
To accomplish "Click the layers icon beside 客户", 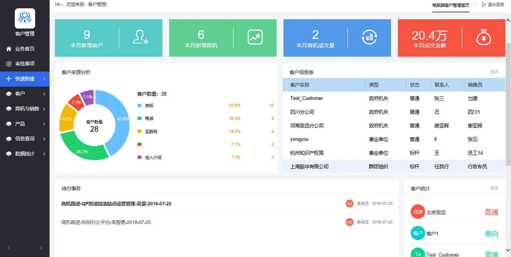I will (x=9, y=94).
